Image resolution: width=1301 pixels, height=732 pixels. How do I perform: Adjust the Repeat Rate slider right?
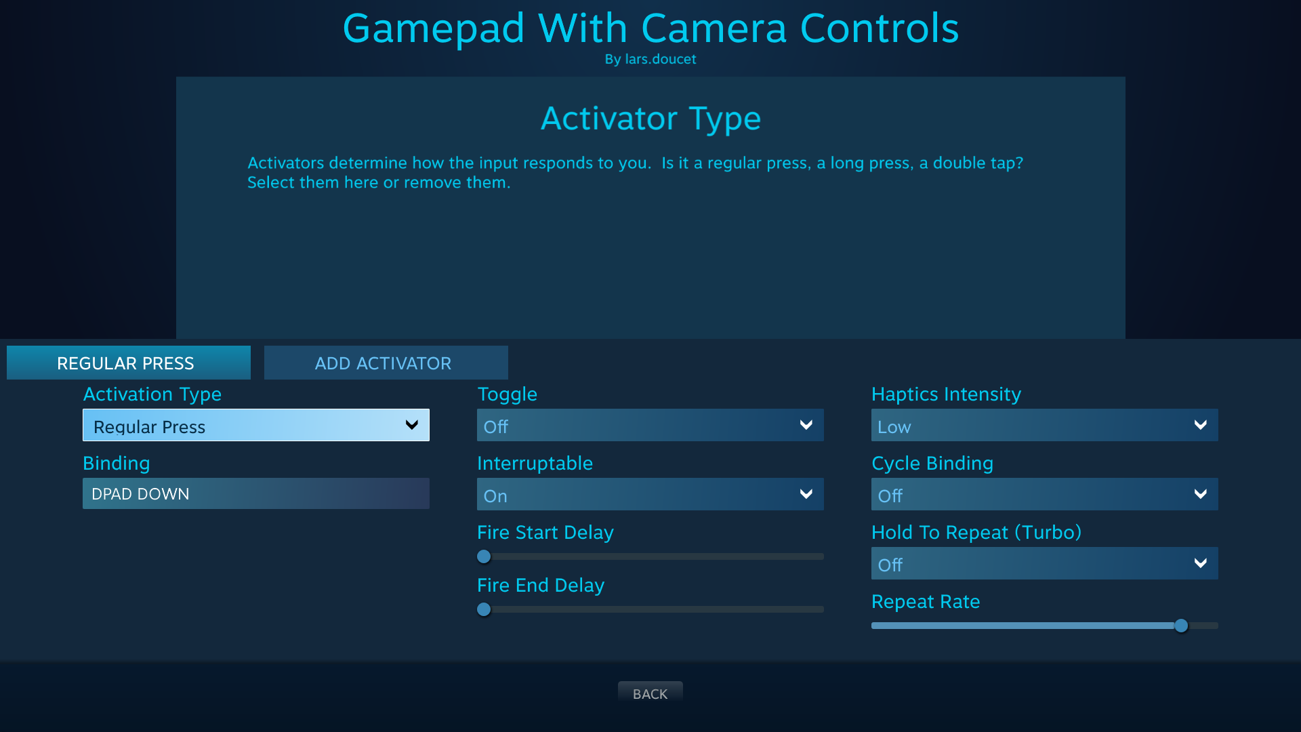coord(1206,626)
